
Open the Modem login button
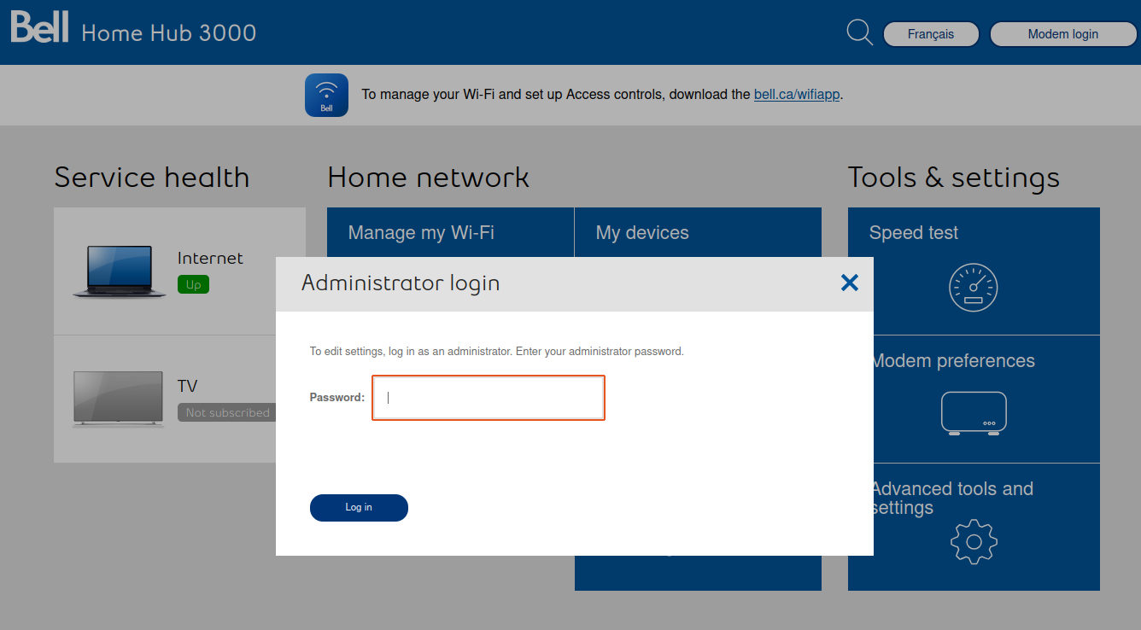[x=1063, y=34]
